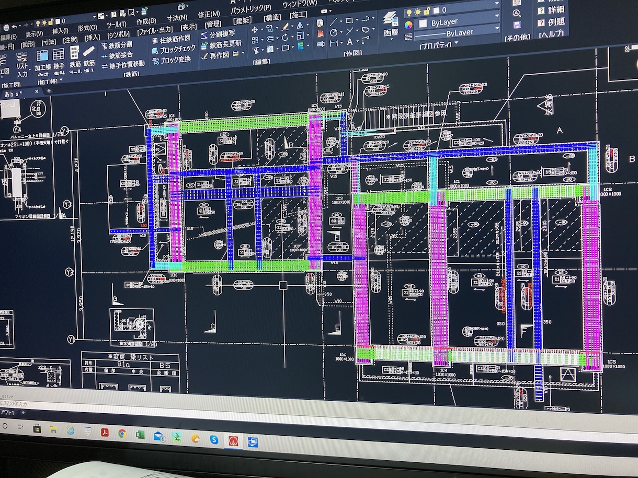This screenshot has width=638, height=478.
Task: Choose the Rectangle tool in 作図 panel
Action: click(x=349, y=20)
